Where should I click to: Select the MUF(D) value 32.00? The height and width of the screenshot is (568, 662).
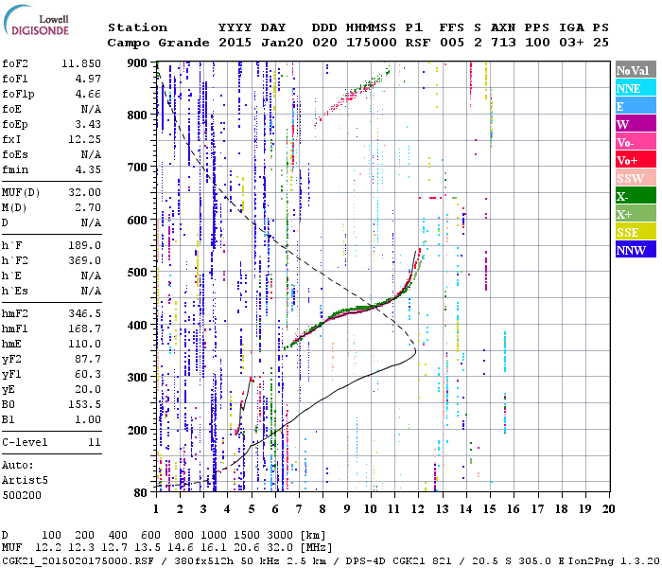pyautogui.click(x=84, y=192)
